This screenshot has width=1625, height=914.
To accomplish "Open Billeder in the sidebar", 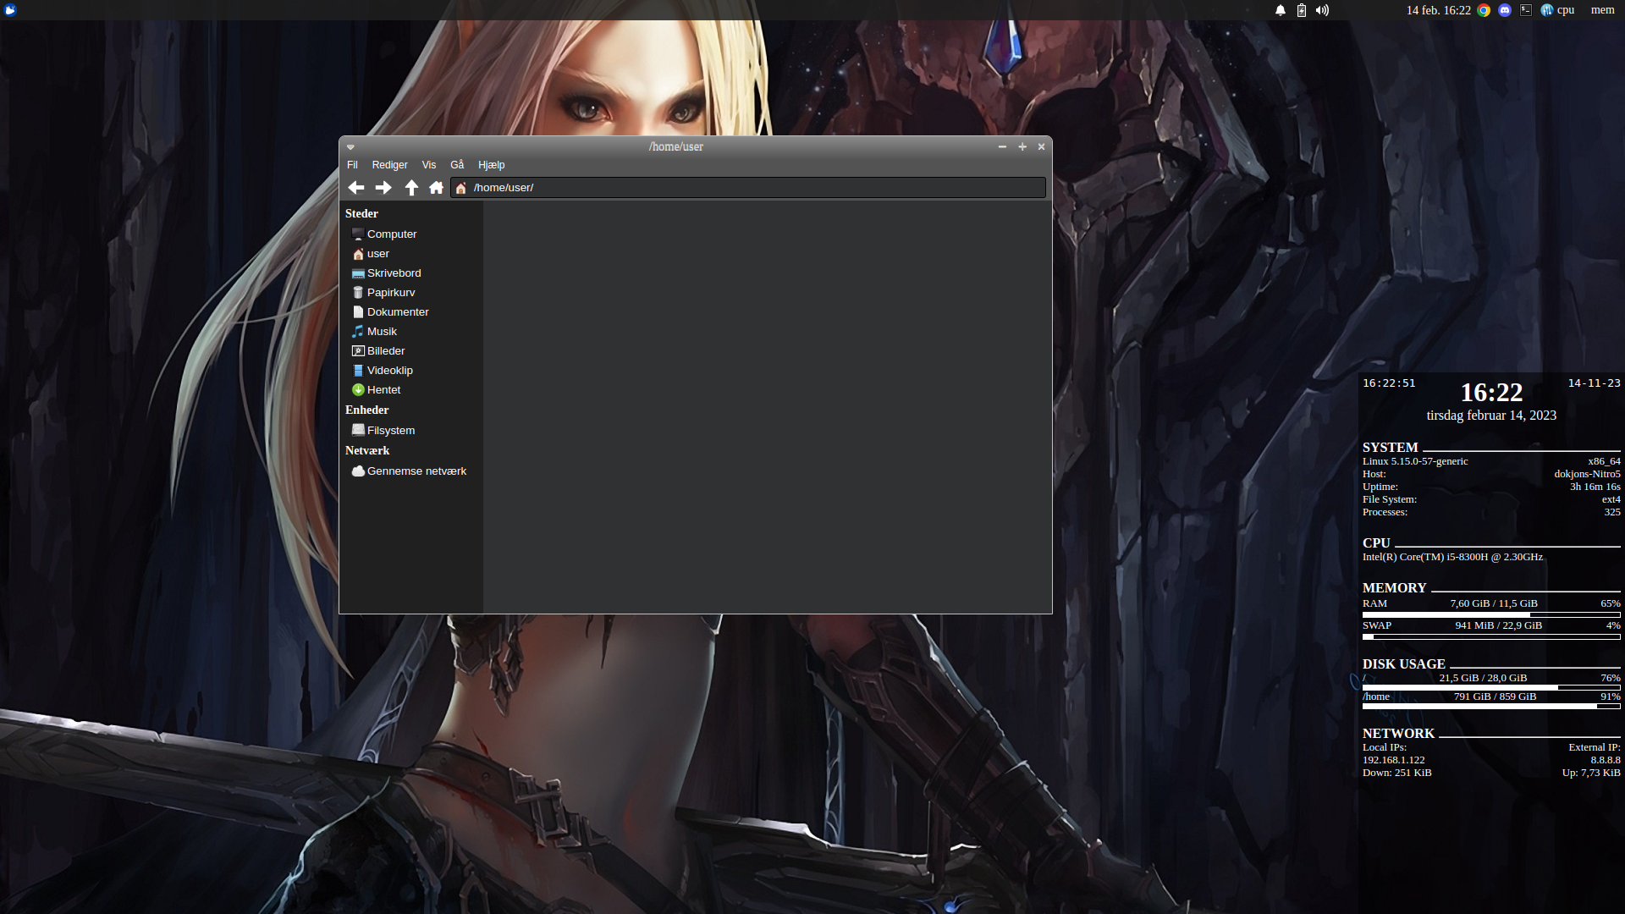I will (410, 351).
